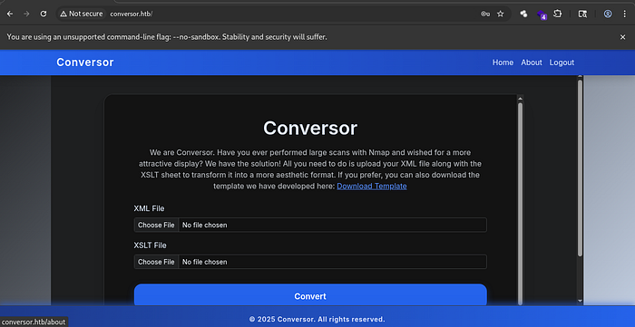
Task: Open the saved passwords key icon
Action: point(485,14)
